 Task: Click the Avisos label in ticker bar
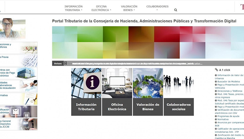tap(58, 64)
